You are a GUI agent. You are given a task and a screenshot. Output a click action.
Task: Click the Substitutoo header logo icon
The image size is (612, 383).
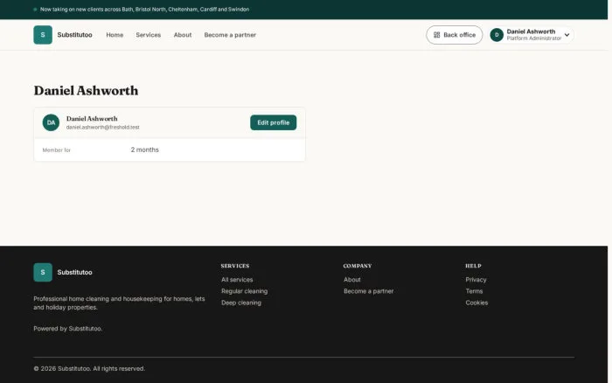tap(43, 35)
